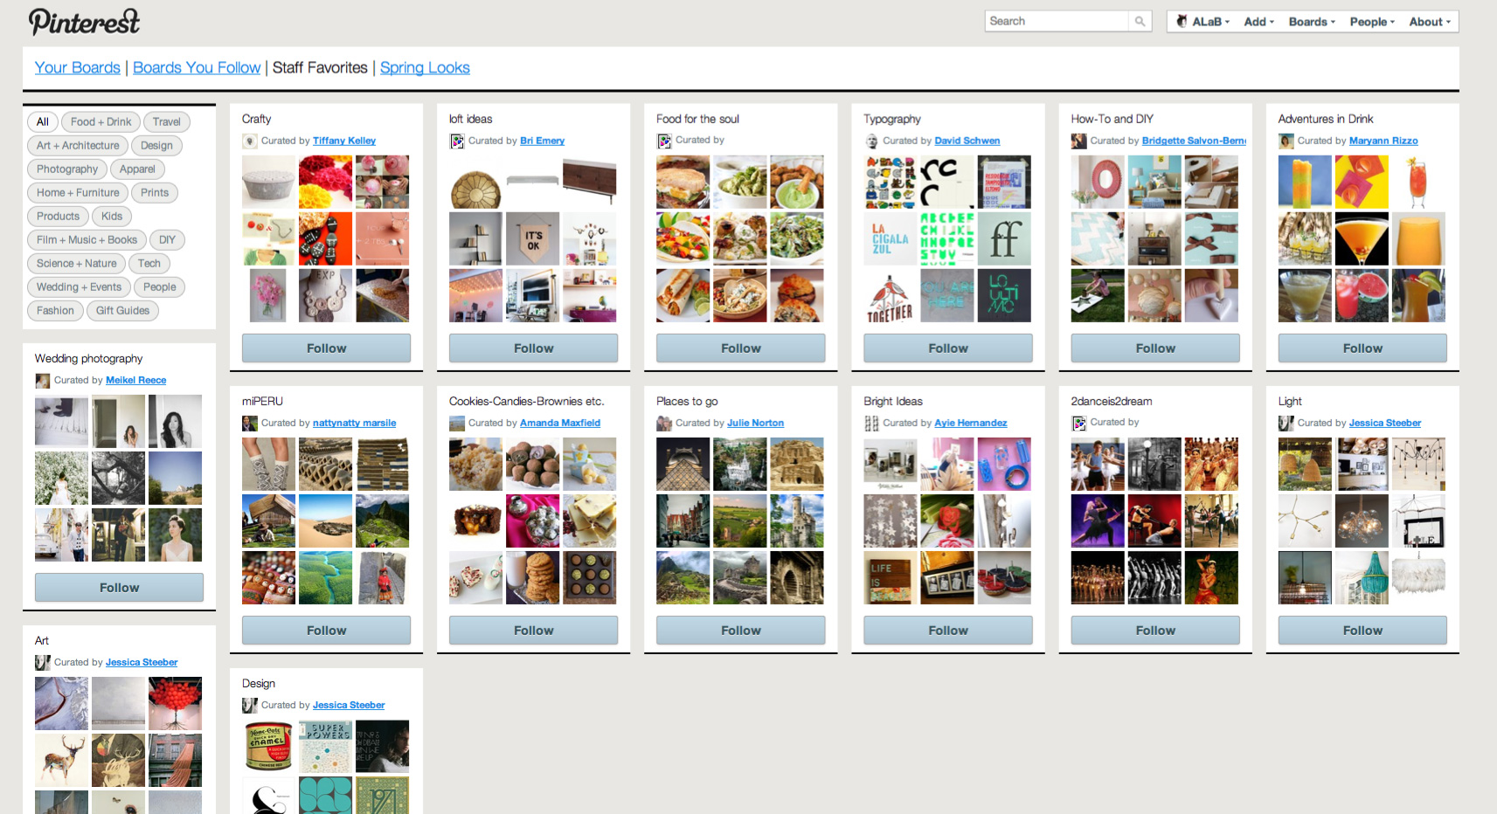The height and width of the screenshot is (814, 1497).
Task: Click Meikel Reece's curator avatar
Action: (x=43, y=381)
